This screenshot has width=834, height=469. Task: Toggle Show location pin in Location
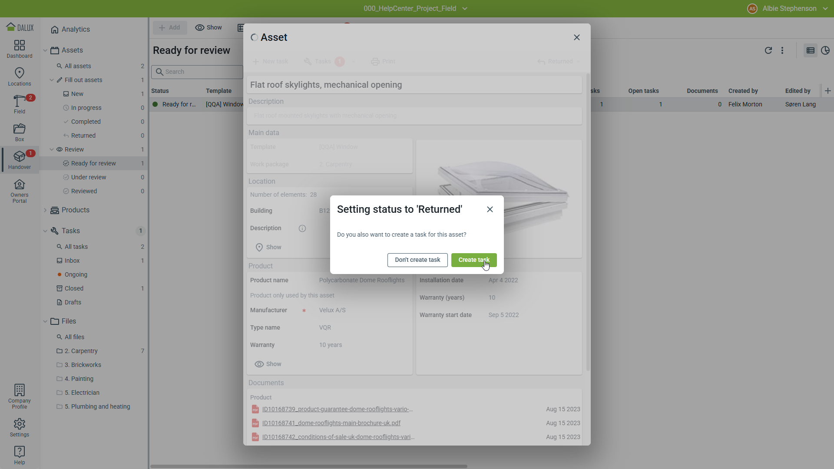(268, 247)
